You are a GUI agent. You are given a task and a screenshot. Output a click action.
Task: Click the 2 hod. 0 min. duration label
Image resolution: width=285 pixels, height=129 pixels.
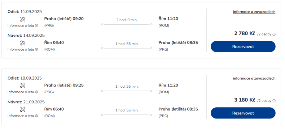(127, 20)
